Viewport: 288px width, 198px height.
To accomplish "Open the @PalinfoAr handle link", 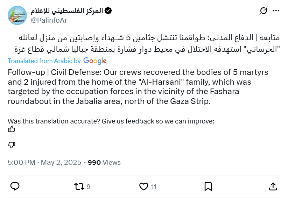I will tap(49, 20).
